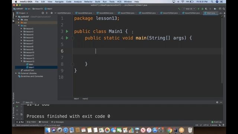Screen dimensions: 238x134
Task: Open App Store icon in dock
Action: click(x=155, y=130)
